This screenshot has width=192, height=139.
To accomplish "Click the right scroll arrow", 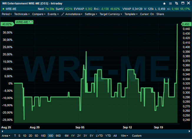I will (x=189, y=131).
